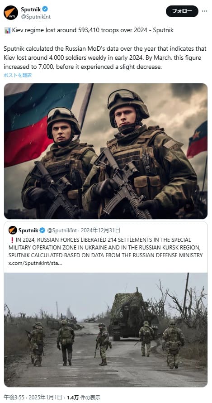Open Sputnik profile avatar at top
212x403 pixels.
[11, 13]
